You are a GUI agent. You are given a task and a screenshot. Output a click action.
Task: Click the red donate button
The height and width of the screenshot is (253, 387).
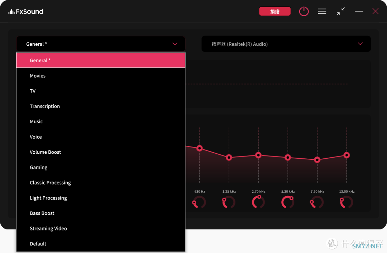(275, 11)
